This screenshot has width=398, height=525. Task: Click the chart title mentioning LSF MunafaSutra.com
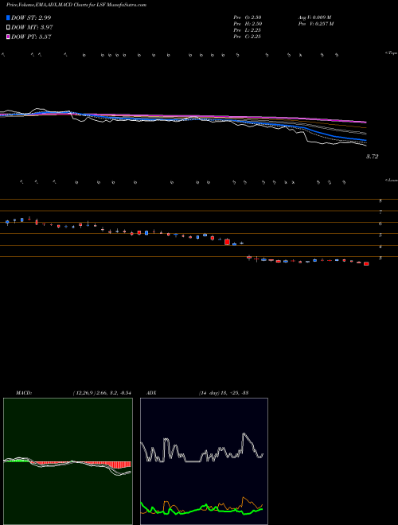point(76,5)
